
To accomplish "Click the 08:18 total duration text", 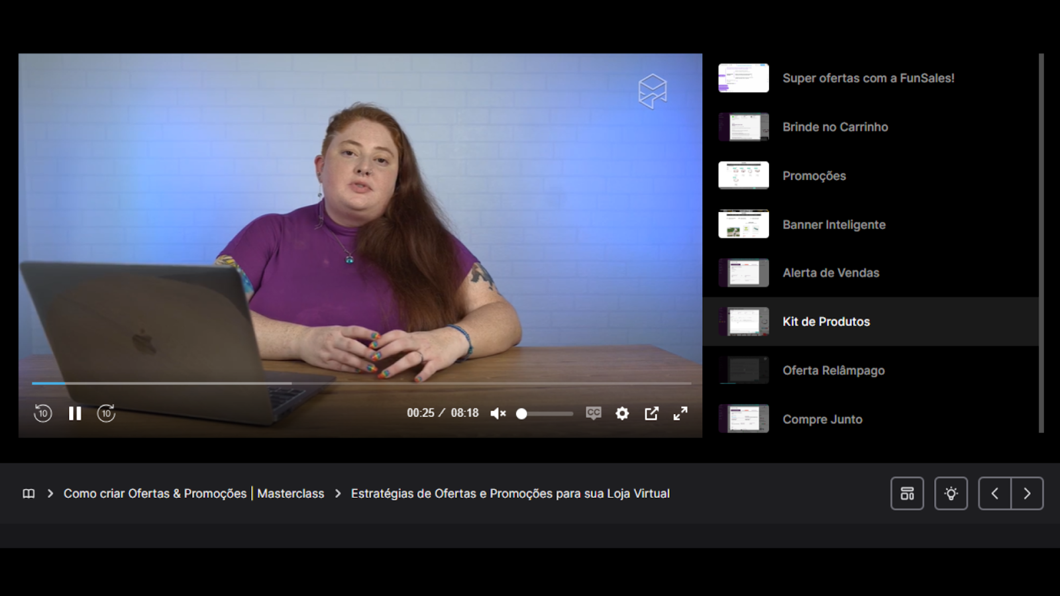I will pos(464,413).
